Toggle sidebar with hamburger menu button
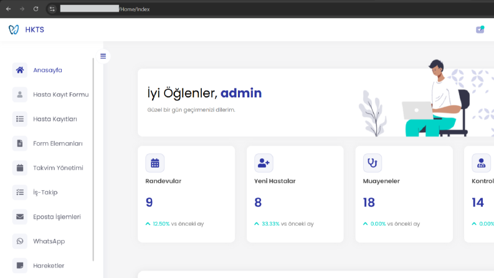Image resolution: width=494 pixels, height=278 pixels. [103, 56]
